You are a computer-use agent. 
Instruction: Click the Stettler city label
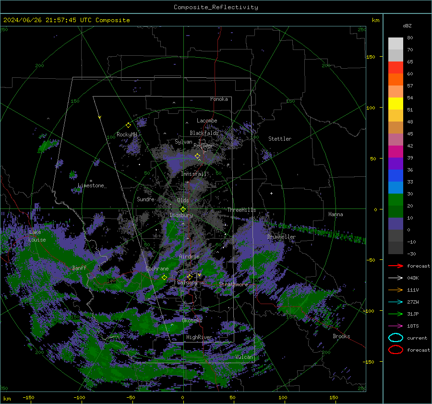(x=280, y=139)
